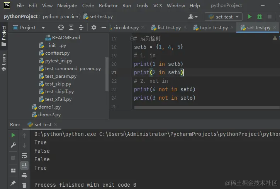Screen dimensions: 280x189
Task: Toggle soft-wrap in Run console
Action: click(x=24, y=156)
